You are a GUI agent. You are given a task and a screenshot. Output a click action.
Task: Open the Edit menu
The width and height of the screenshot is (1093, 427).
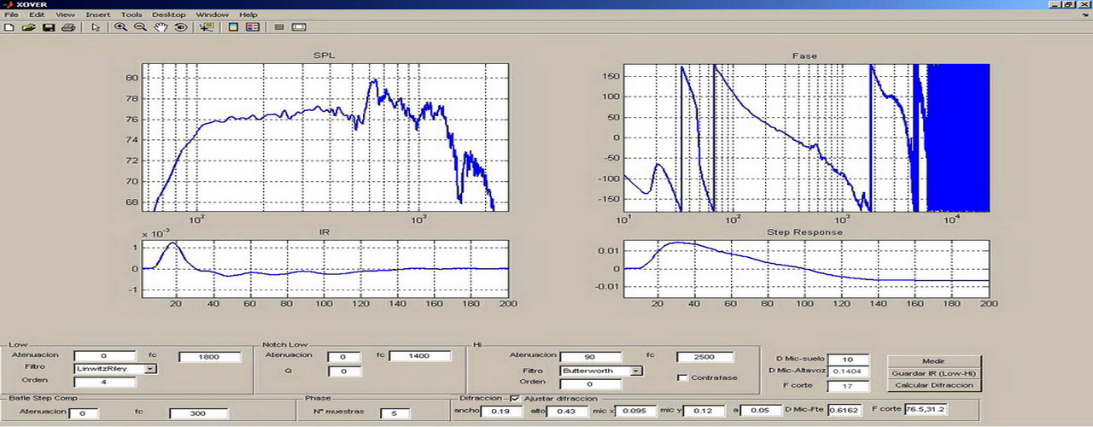click(x=37, y=15)
